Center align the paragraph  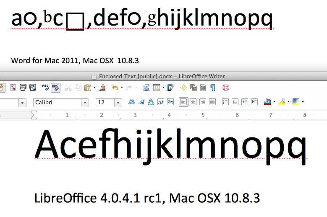tap(193, 102)
